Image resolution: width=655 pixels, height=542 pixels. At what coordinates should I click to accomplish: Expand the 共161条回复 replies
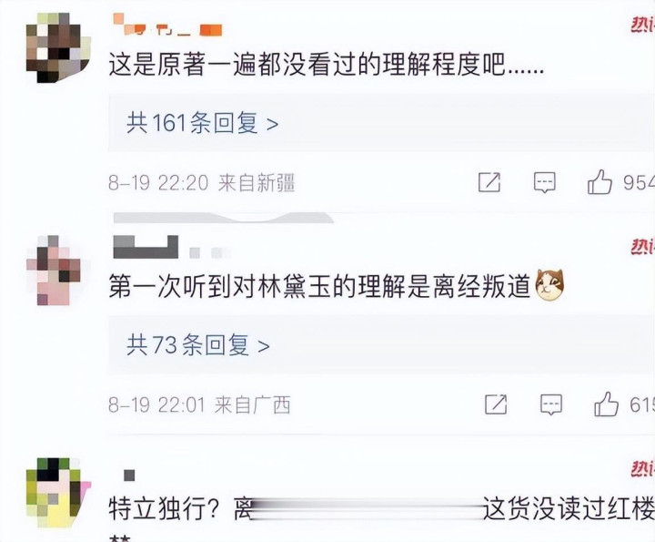tap(202, 123)
